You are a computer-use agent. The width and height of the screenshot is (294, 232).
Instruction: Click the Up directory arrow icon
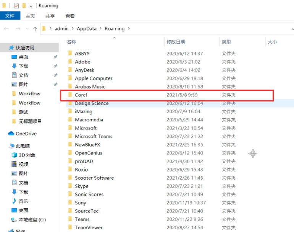point(35,29)
